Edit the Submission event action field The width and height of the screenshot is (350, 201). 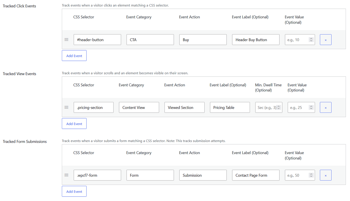203,175
